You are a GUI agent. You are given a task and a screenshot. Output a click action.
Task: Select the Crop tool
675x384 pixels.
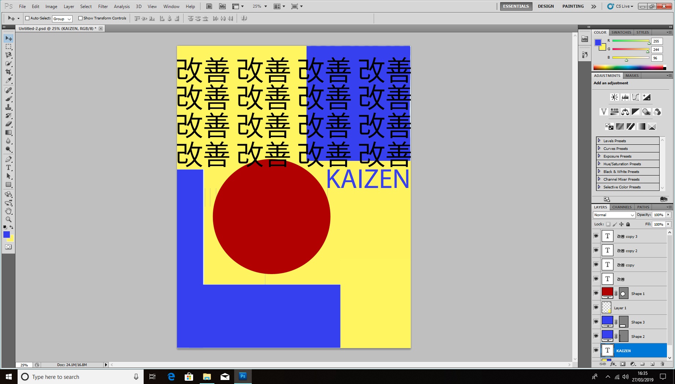click(x=8, y=72)
